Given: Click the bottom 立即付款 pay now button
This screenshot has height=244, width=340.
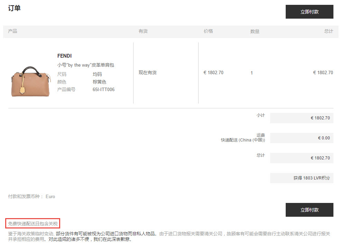Looking at the screenshot, I should tap(309, 210).
